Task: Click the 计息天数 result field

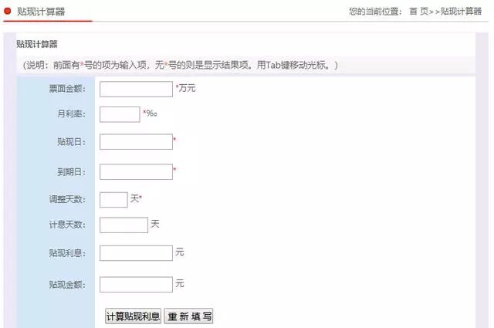Action: [123, 225]
